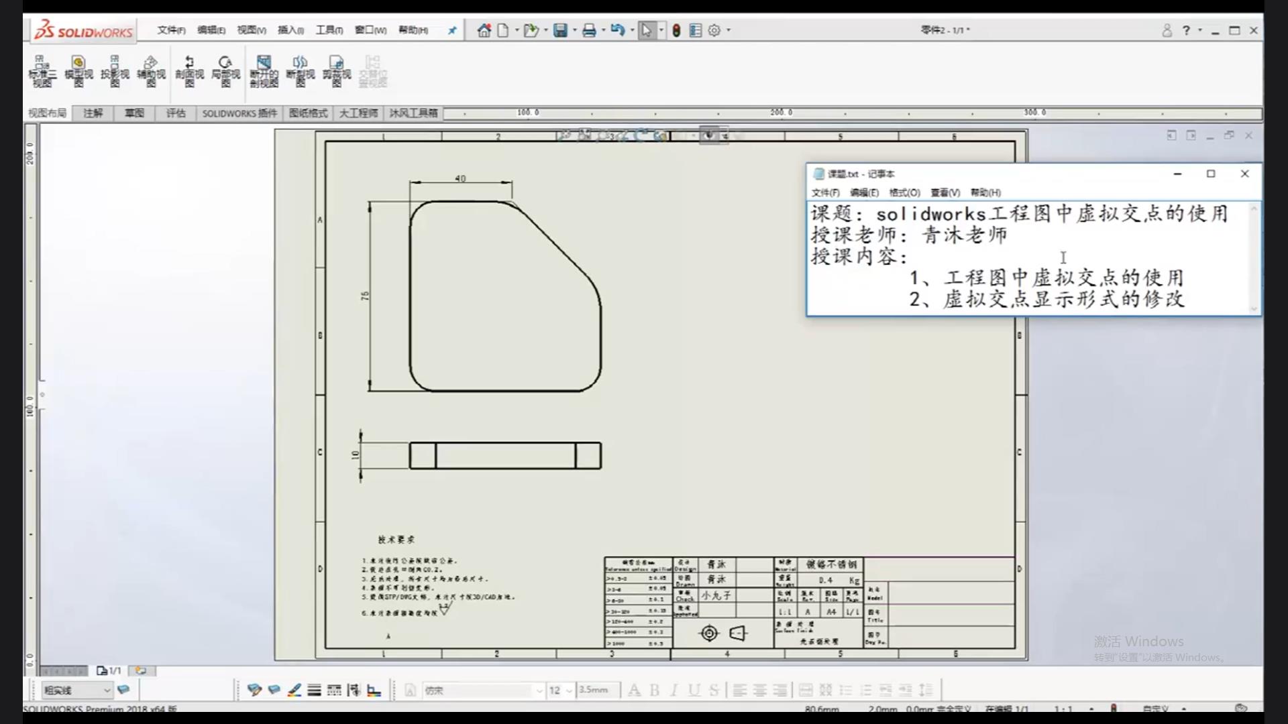Switch to the 草图 tab

coord(134,113)
